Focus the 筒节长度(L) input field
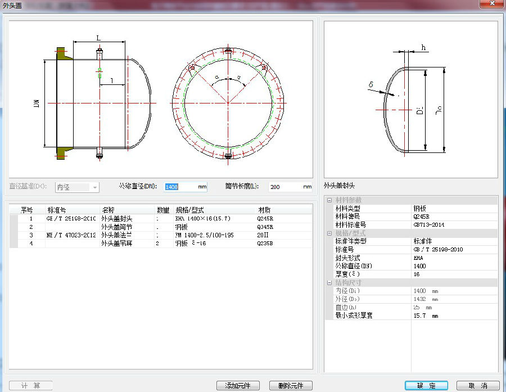The height and width of the screenshot is (392, 506). (x=290, y=187)
